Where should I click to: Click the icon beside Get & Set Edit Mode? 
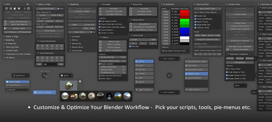point(5,22)
